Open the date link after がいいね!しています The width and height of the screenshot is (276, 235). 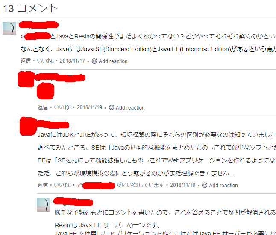click(x=183, y=185)
